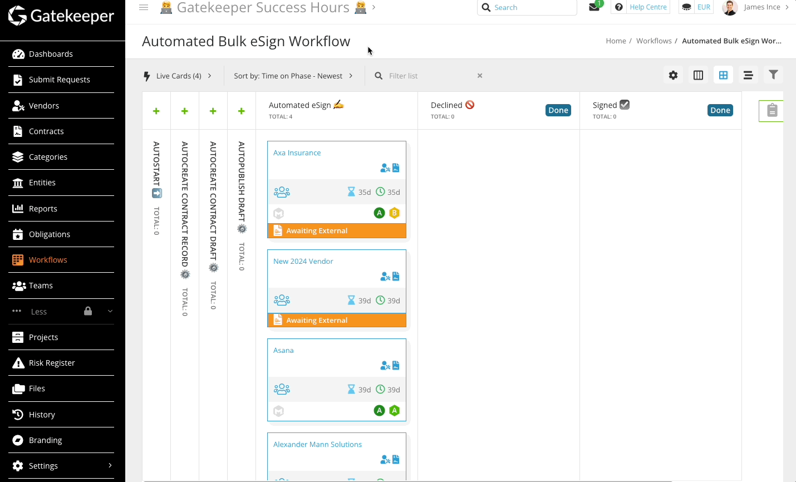Expand the Settings menu in the sidebar
The width and height of the screenshot is (796, 482).
(x=43, y=465)
